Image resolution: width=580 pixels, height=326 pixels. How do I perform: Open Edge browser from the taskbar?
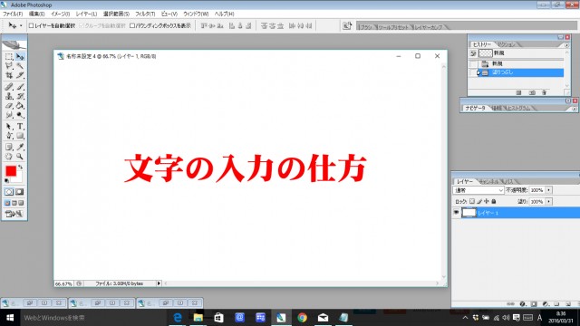(x=178, y=318)
